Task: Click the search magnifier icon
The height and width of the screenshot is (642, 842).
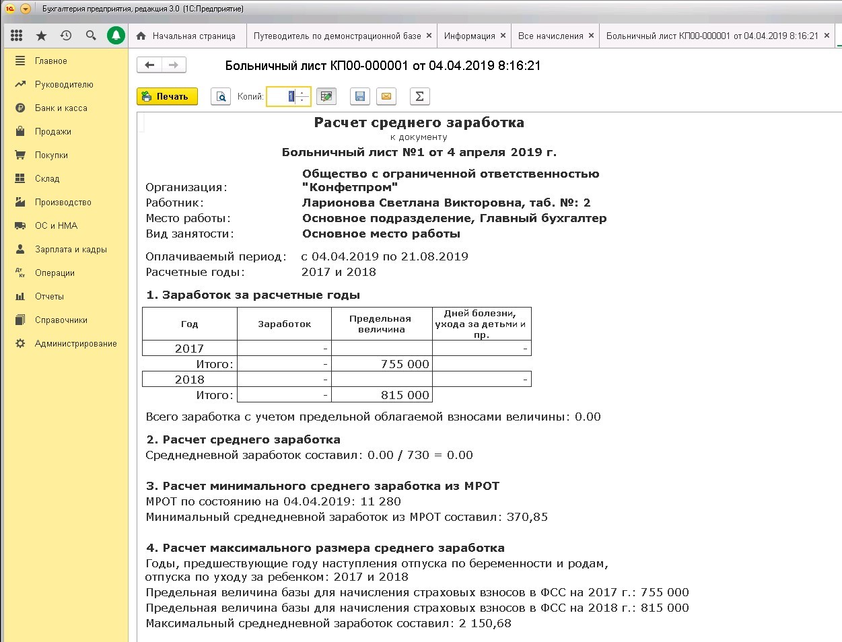Action: pyautogui.click(x=91, y=36)
